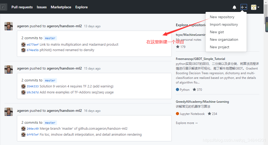
Task: Open the GreedyAIAcademy/Machine-Learning repository
Action: [202, 101]
